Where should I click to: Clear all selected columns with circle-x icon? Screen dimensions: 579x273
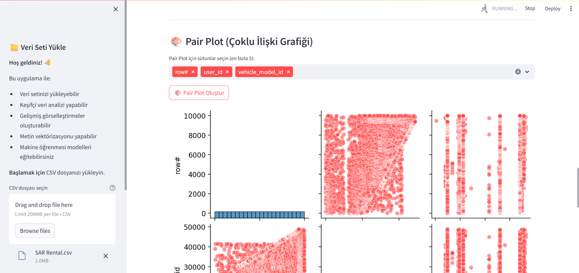[x=518, y=72]
